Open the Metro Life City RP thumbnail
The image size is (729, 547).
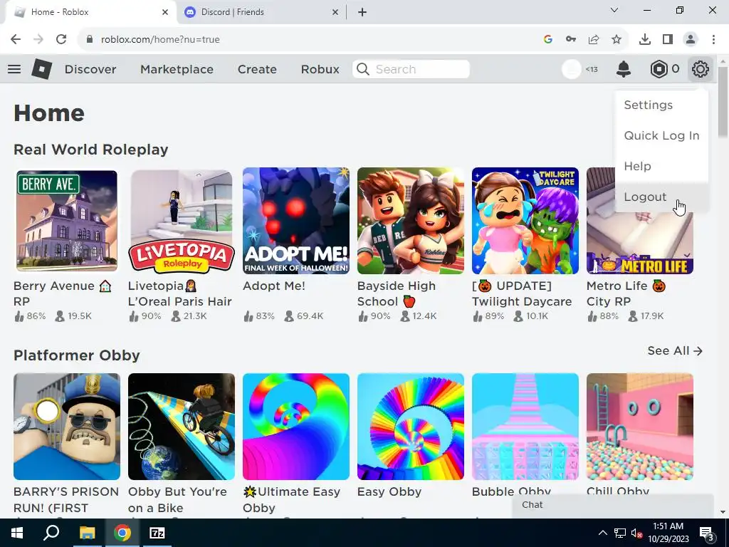(x=640, y=221)
